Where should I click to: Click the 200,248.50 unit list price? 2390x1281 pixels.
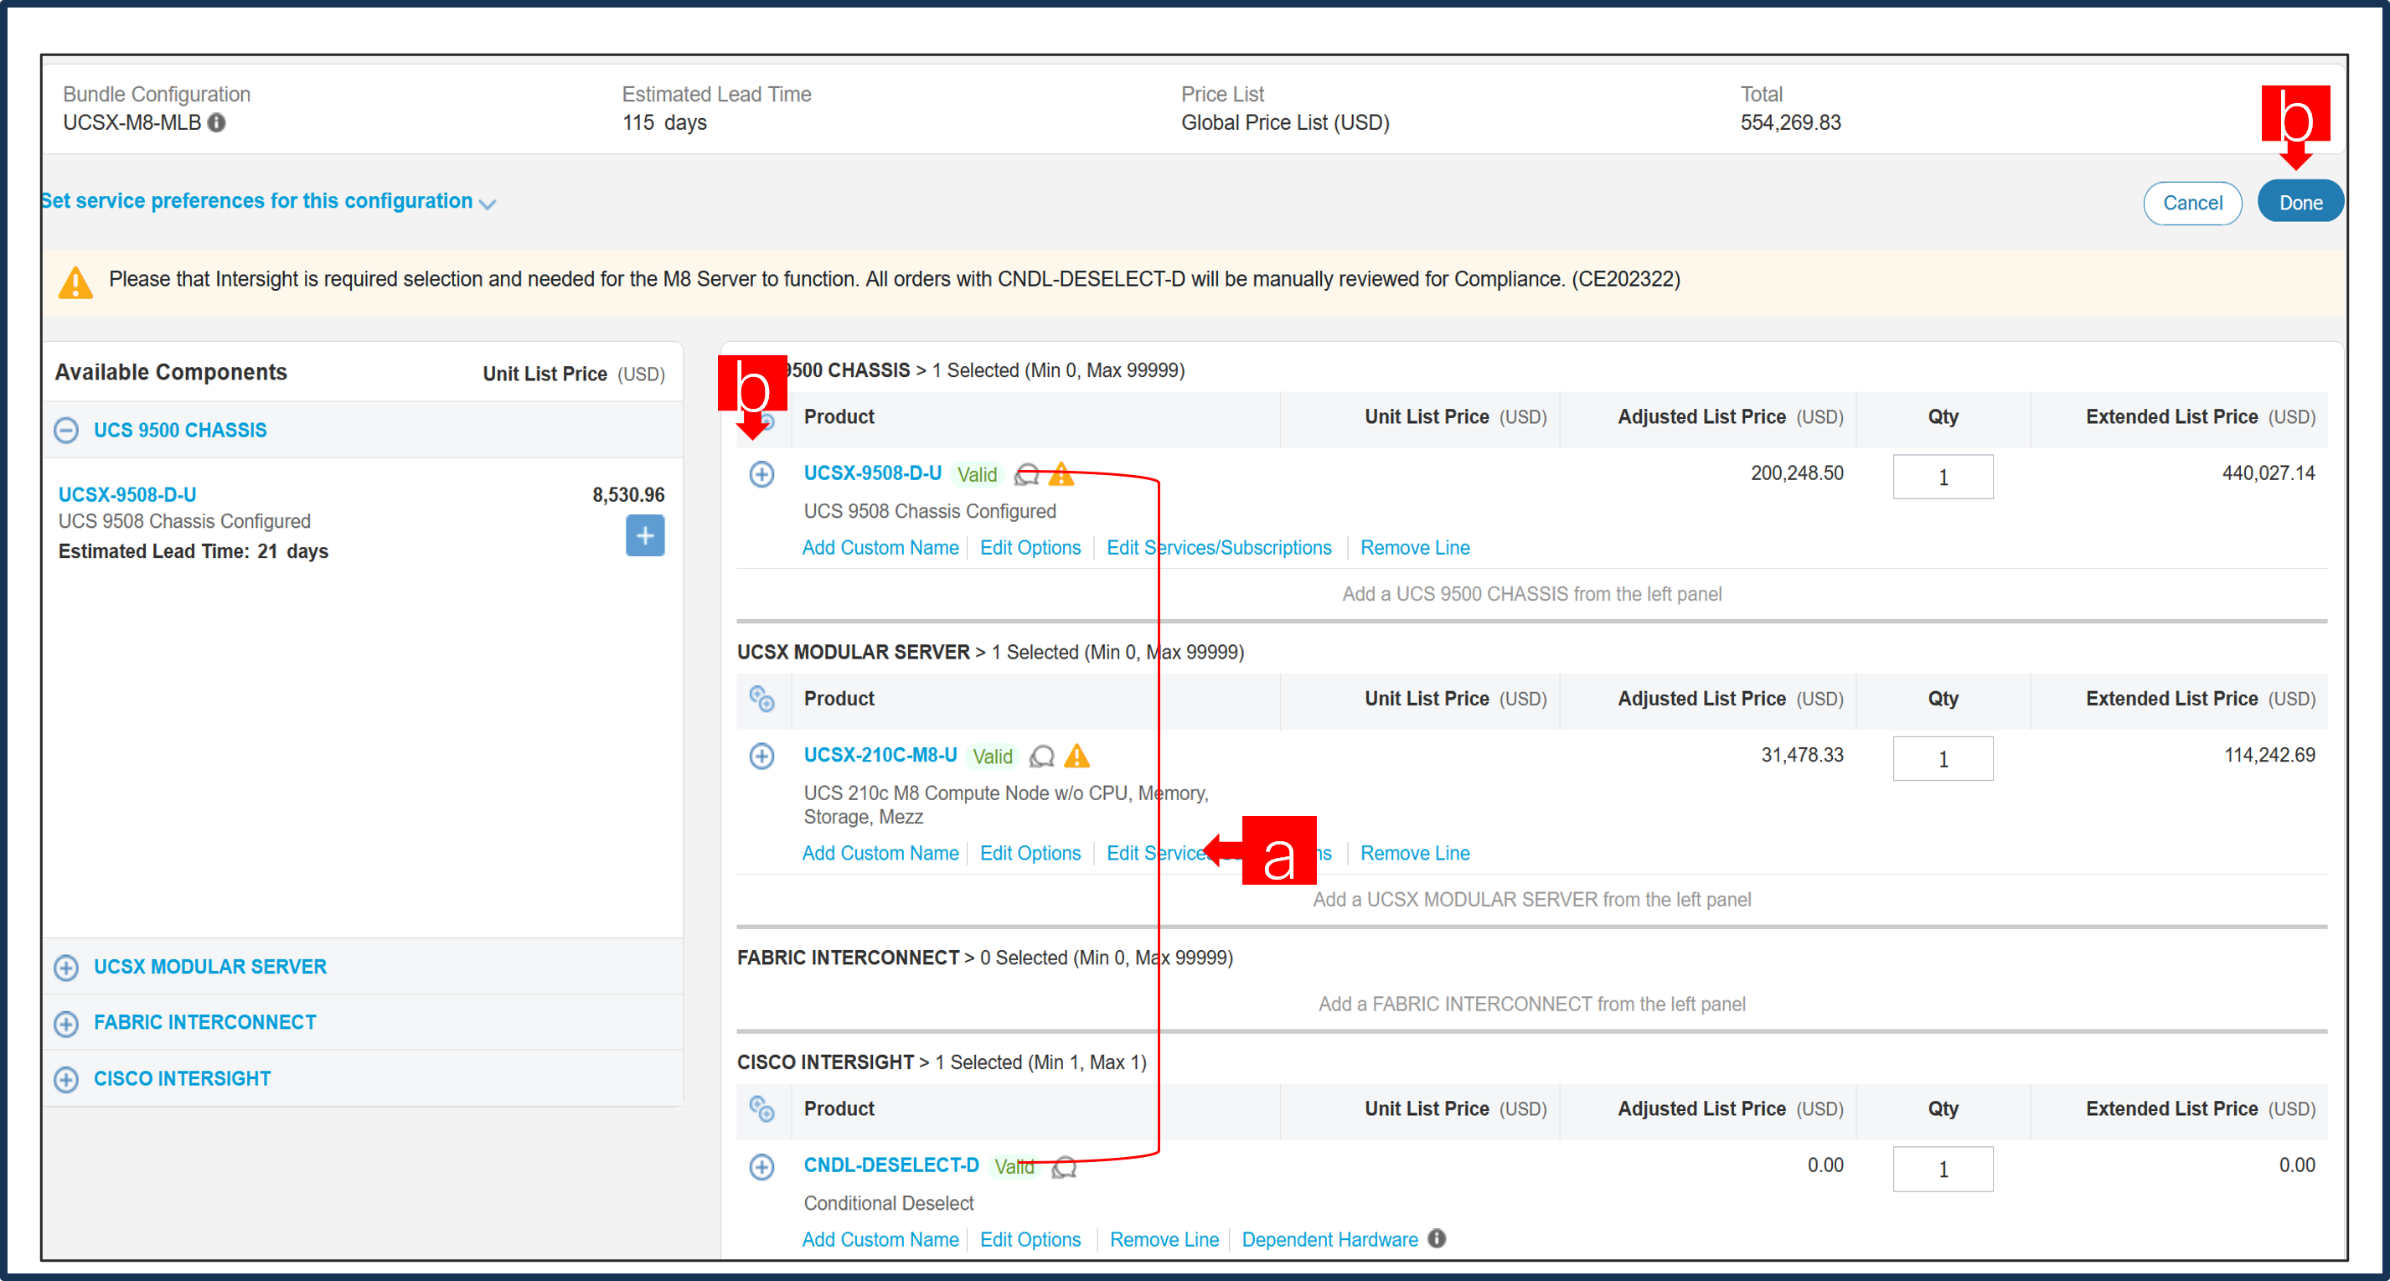pyautogui.click(x=1796, y=473)
